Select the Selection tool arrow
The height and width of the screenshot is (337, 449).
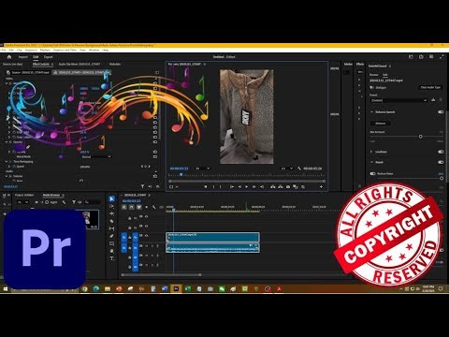click(112, 198)
